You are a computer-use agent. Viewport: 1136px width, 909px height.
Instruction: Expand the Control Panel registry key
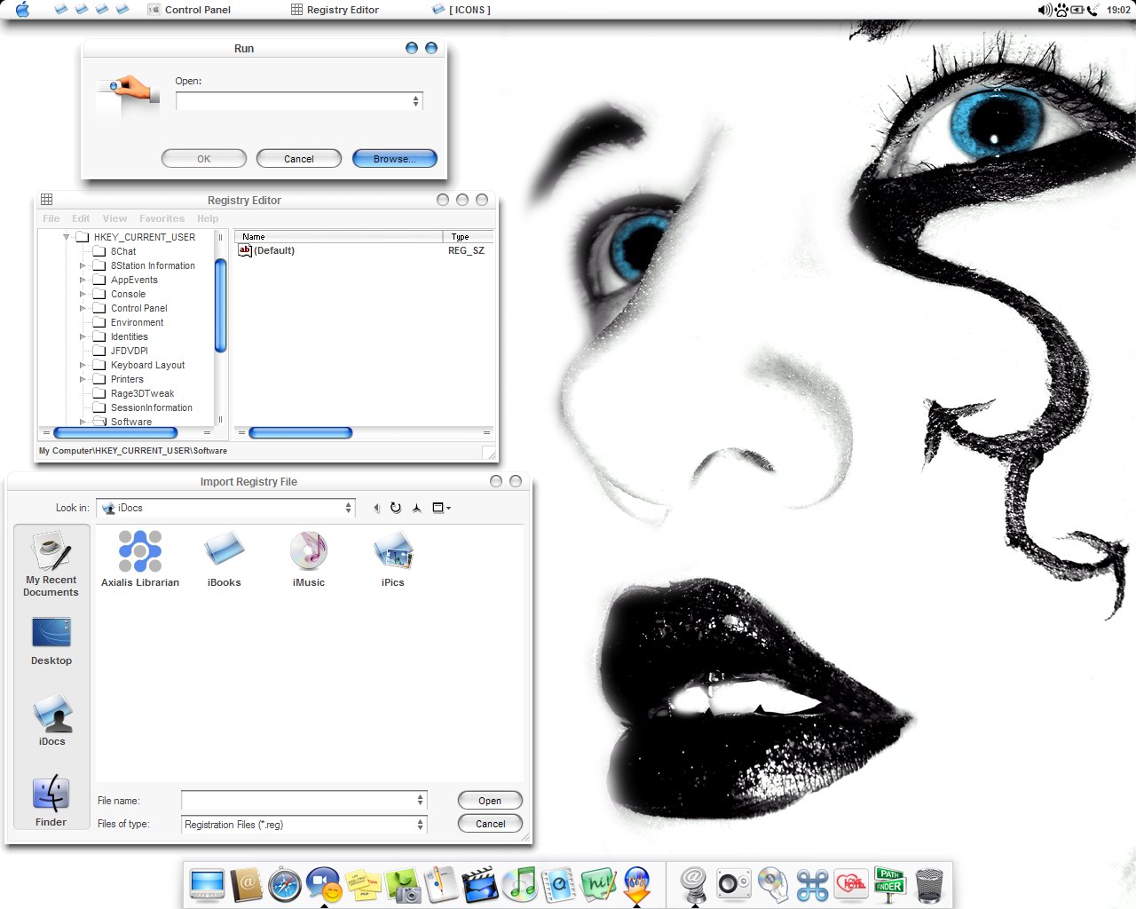(83, 308)
